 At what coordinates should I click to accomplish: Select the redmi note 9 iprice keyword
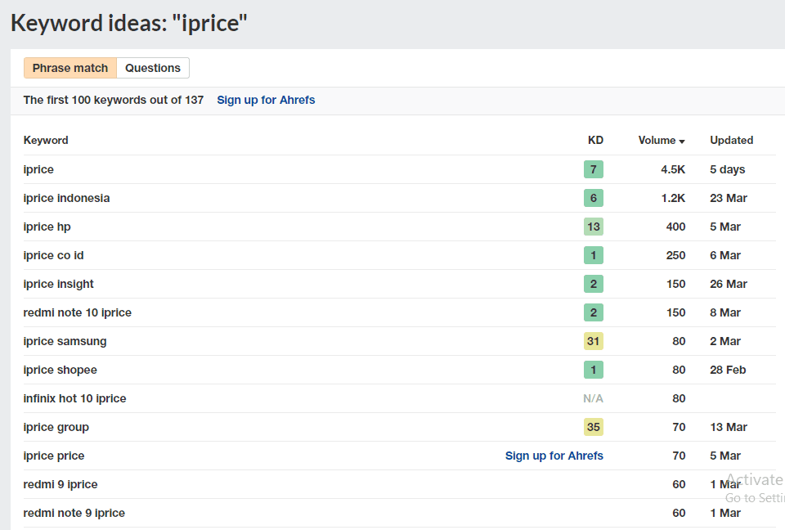(74, 513)
